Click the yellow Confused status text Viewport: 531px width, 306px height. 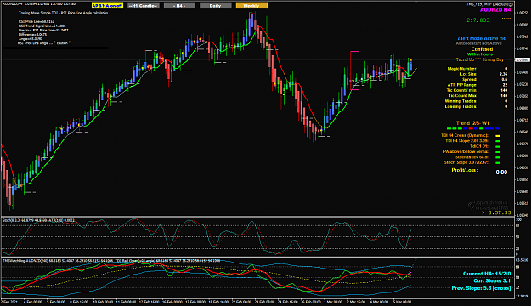[x=482, y=49]
